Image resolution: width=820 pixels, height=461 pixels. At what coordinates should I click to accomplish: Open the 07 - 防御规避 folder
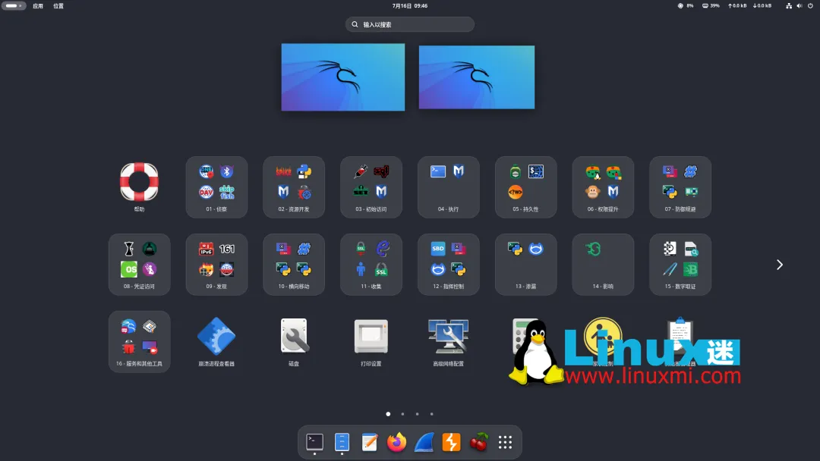click(x=680, y=187)
